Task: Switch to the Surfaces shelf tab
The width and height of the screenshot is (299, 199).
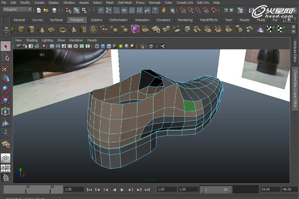Action: (x=56, y=20)
